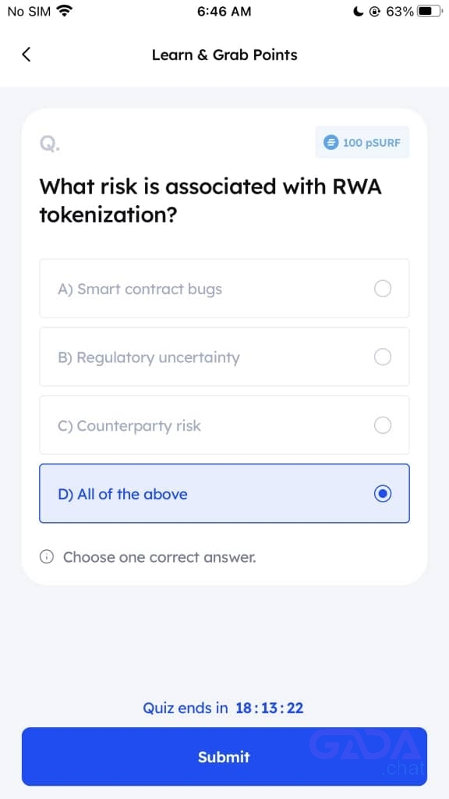The image size is (449, 799).
Task: Select radio button for Smart contract bugs
Action: point(382,289)
